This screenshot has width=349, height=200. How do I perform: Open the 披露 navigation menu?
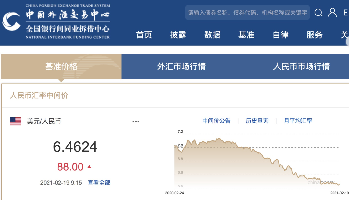[x=178, y=35]
